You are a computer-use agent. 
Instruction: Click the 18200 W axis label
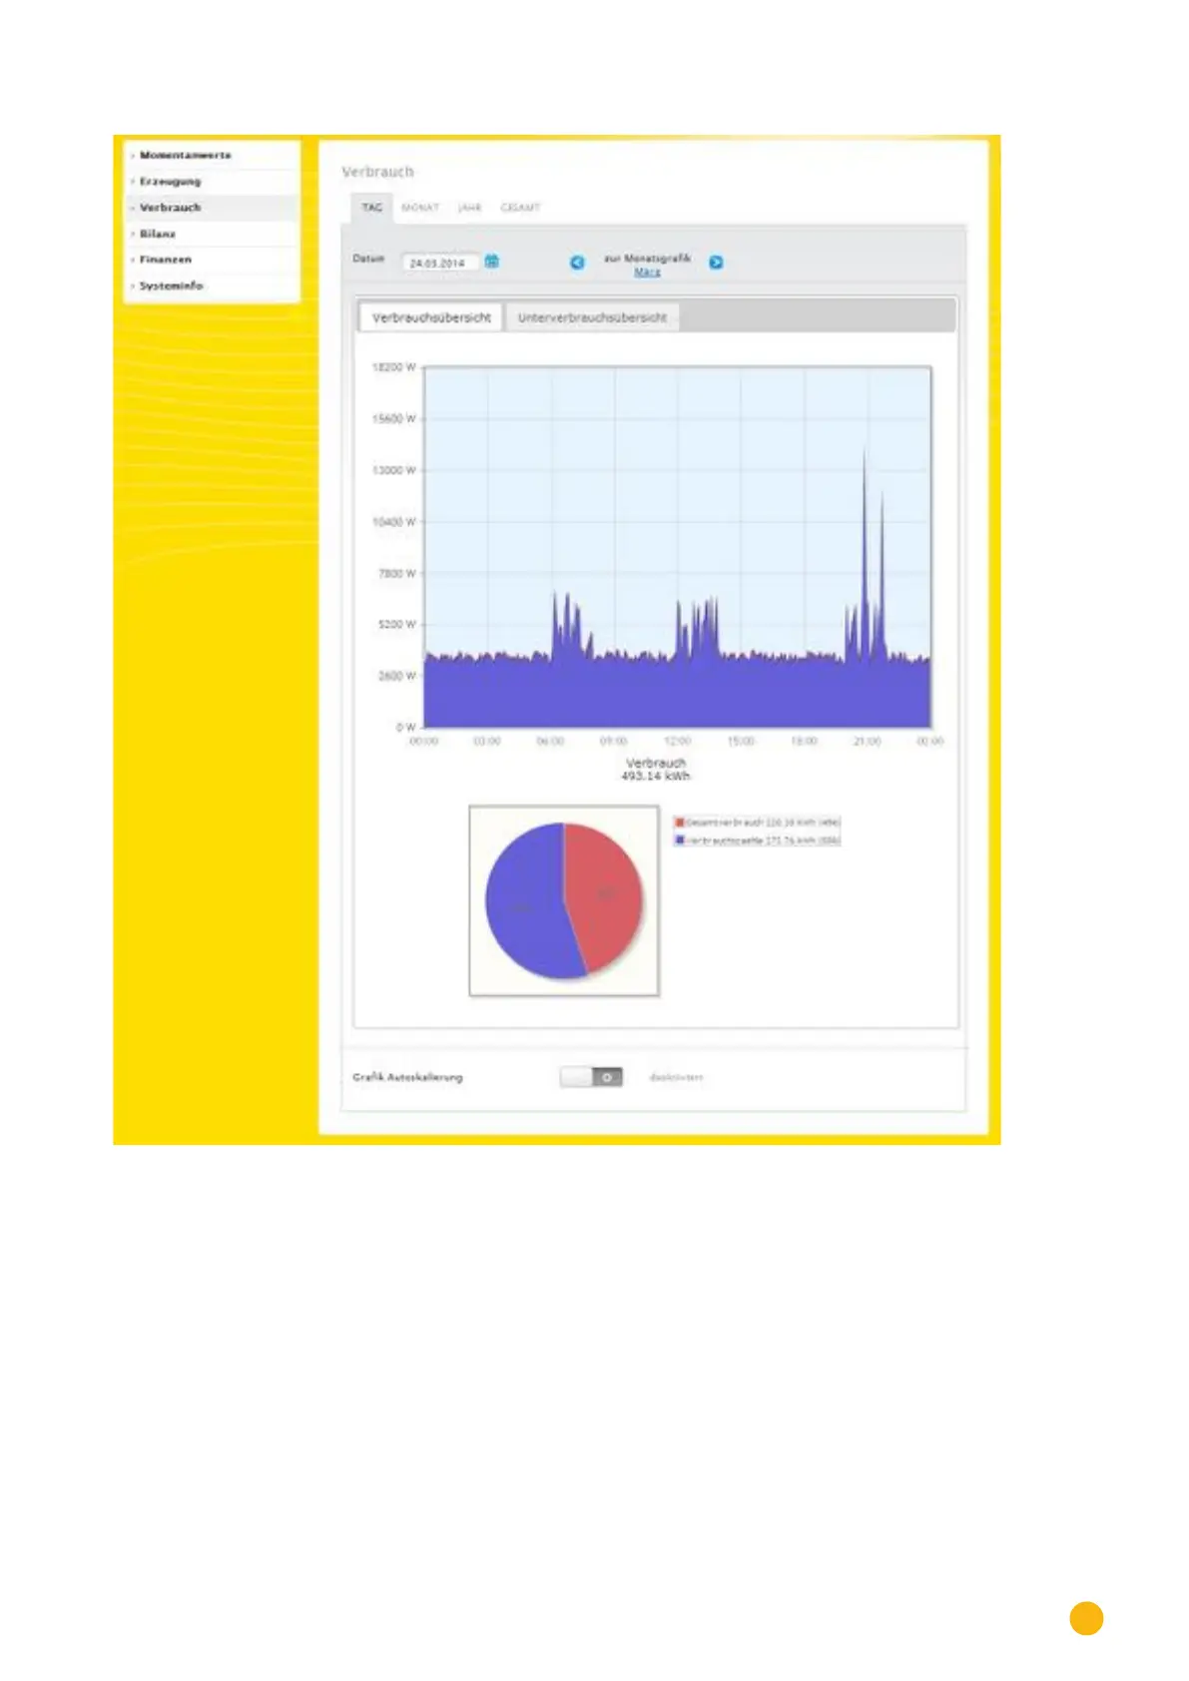(393, 367)
